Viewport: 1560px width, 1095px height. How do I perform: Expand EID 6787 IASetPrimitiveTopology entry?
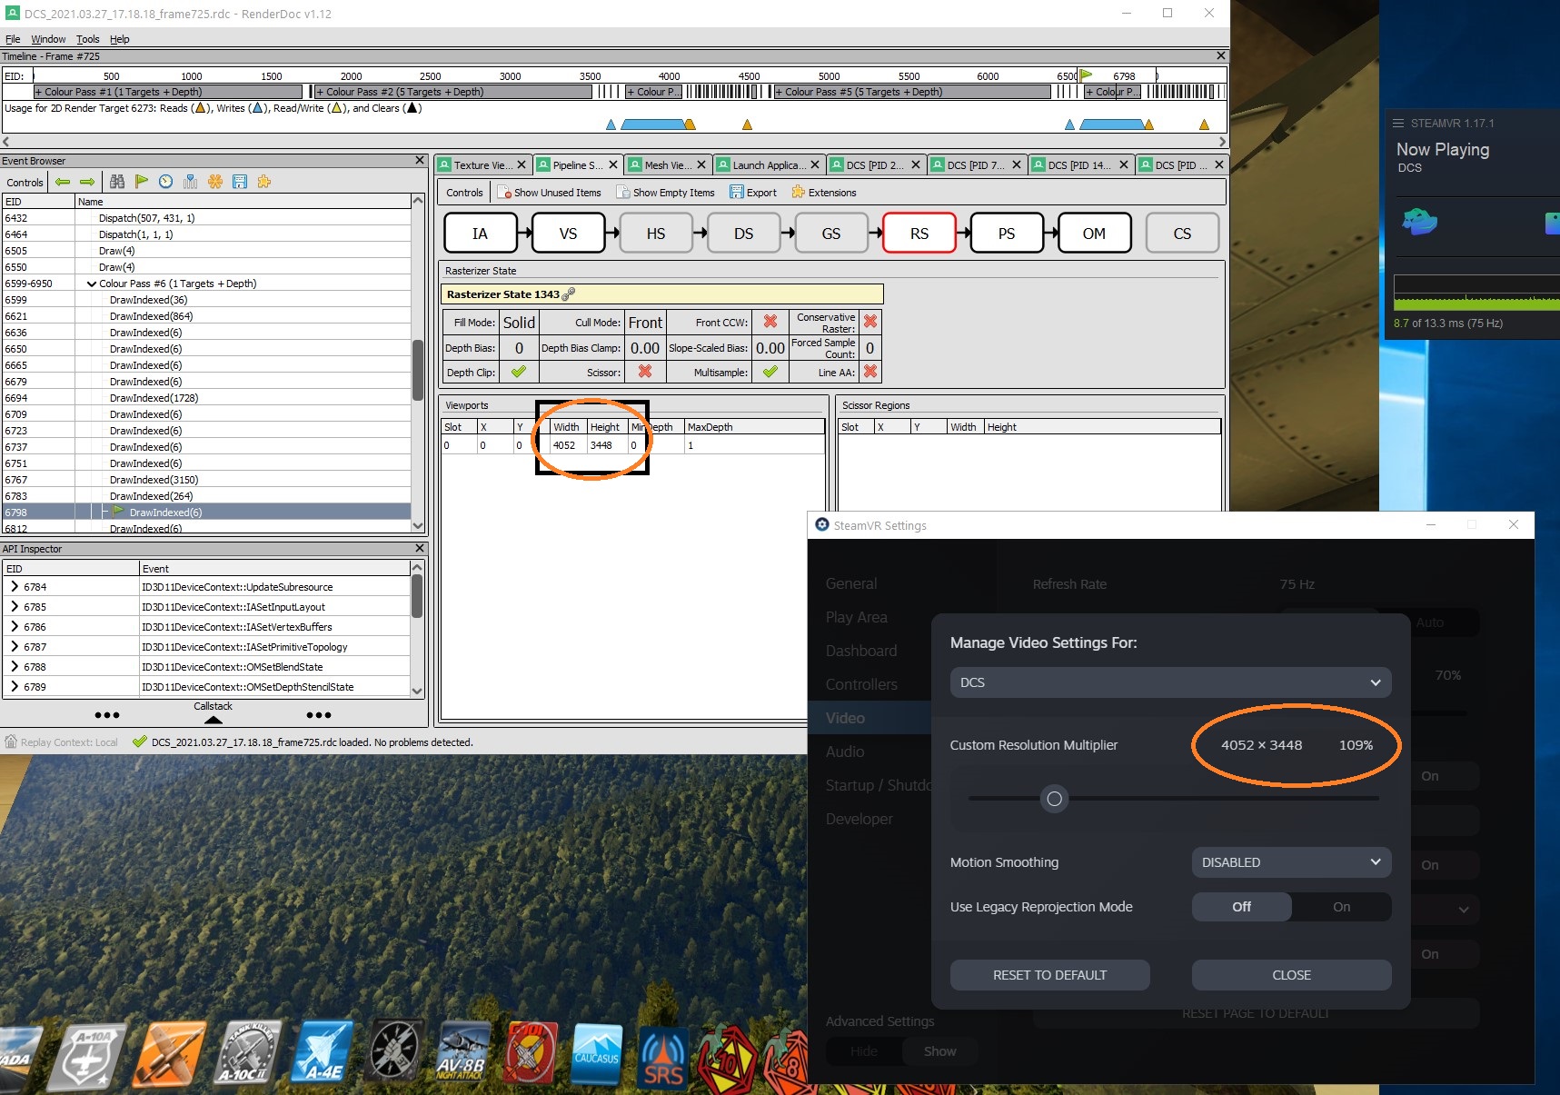(x=15, y=647)
